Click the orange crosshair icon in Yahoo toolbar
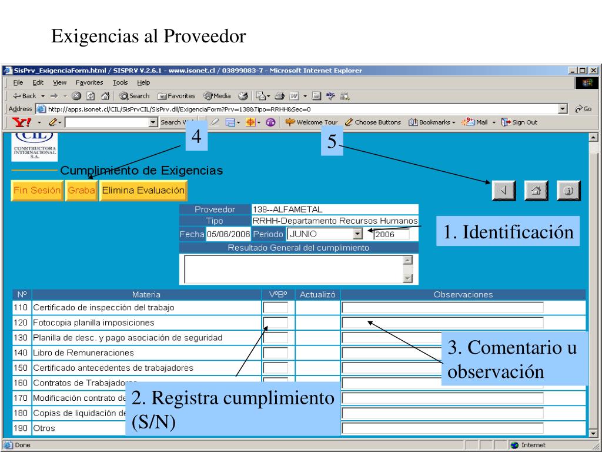 (250, 122)
